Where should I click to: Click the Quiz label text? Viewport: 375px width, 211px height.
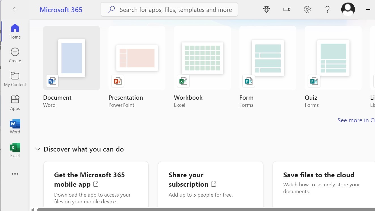click(311, 98)
